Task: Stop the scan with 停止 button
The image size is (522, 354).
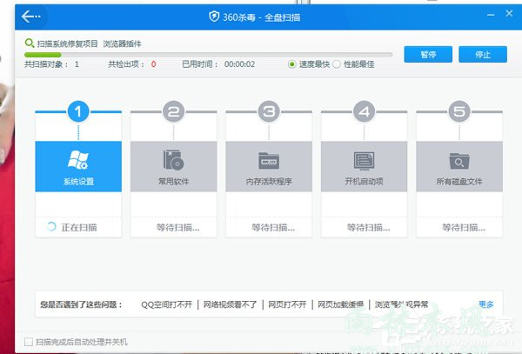Action: [483, 54]
